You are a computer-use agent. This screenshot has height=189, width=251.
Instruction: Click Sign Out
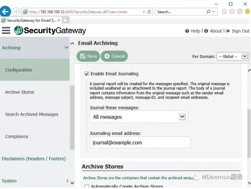pyautogui.click(x=238, y=31)
